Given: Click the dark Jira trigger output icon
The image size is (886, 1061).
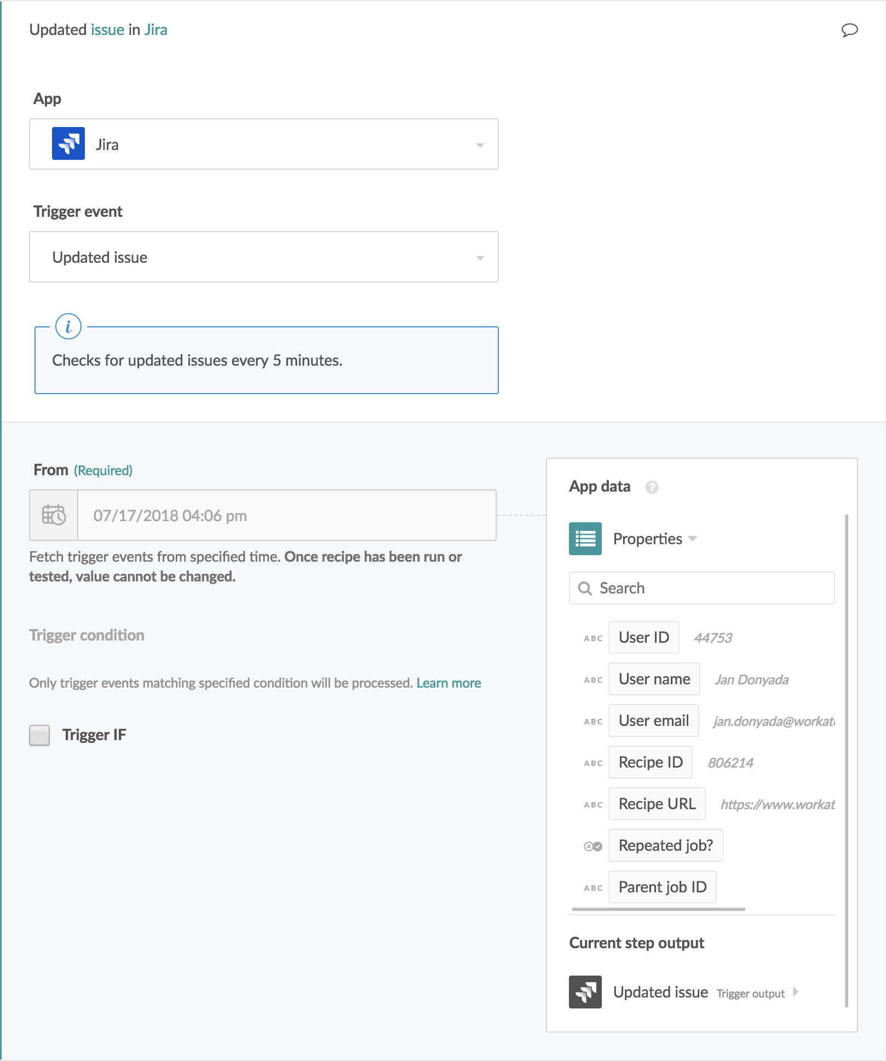Looking at the screenshot, I should (x=585, y=992).
